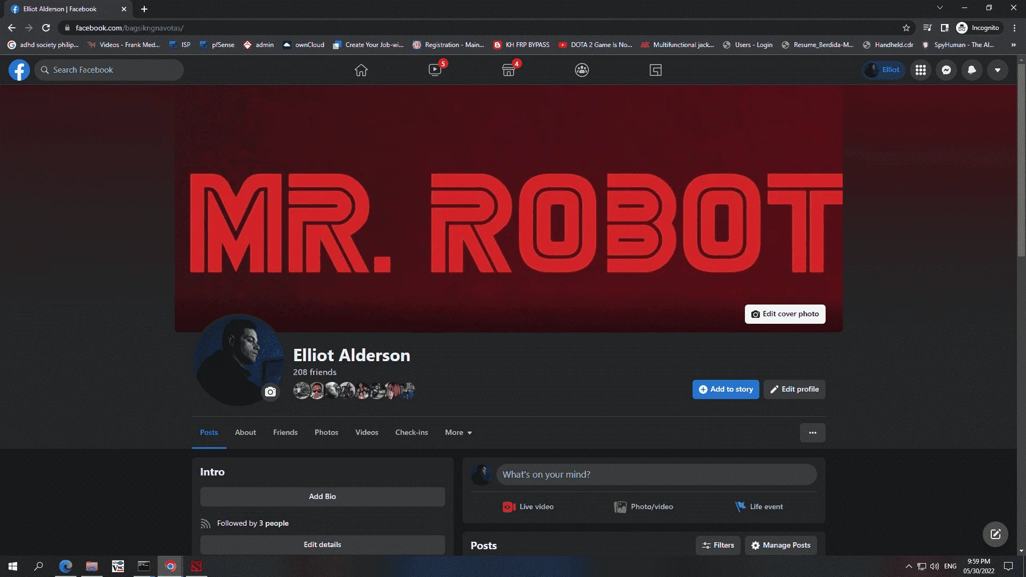The image size is (1026, 577).
Task: Open the Manage Posts button
Action: pos(781,545)
